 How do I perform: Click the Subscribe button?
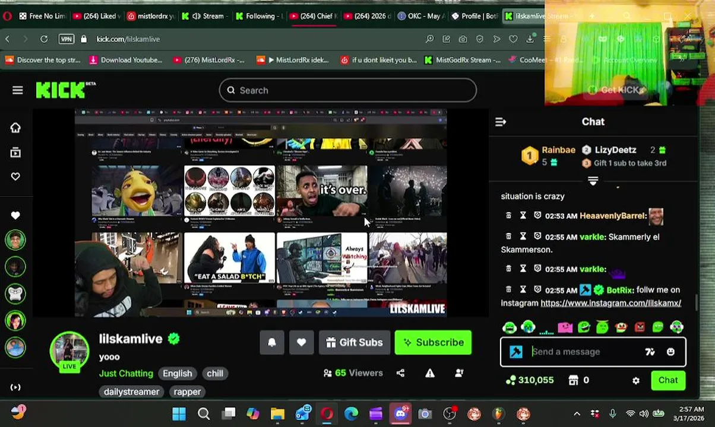point(433,342)
